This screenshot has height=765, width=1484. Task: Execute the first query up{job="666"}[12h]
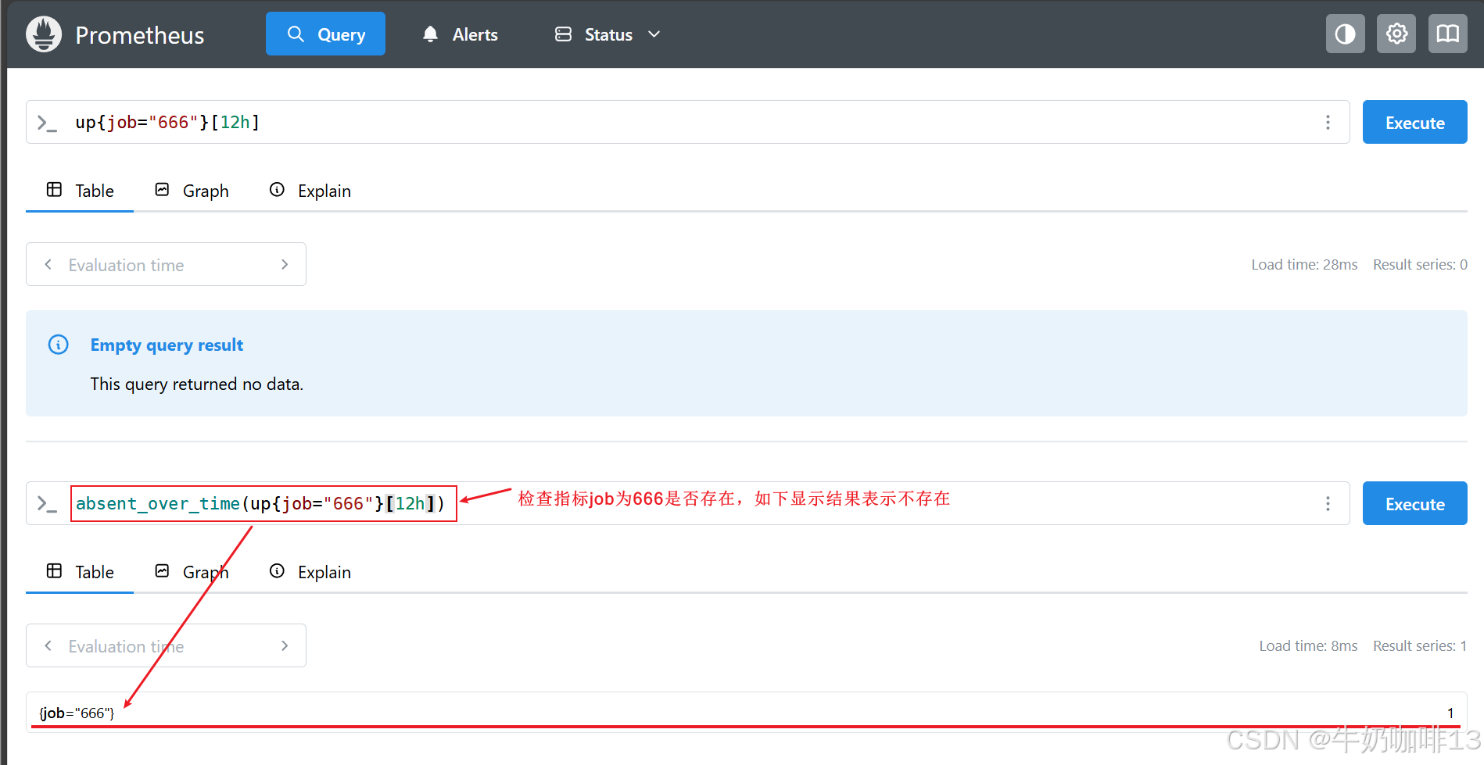[x=1414, y=122]
